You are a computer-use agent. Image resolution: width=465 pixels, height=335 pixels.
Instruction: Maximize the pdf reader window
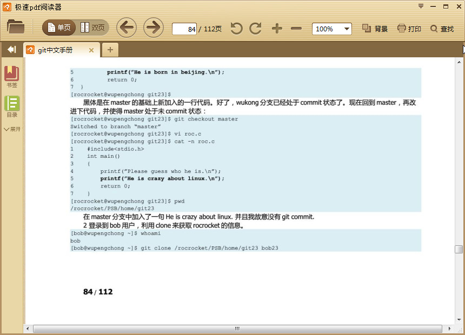[x=446, y=6]
